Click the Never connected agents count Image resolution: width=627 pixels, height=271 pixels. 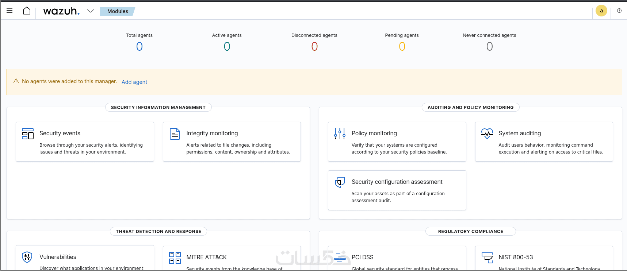490,46
